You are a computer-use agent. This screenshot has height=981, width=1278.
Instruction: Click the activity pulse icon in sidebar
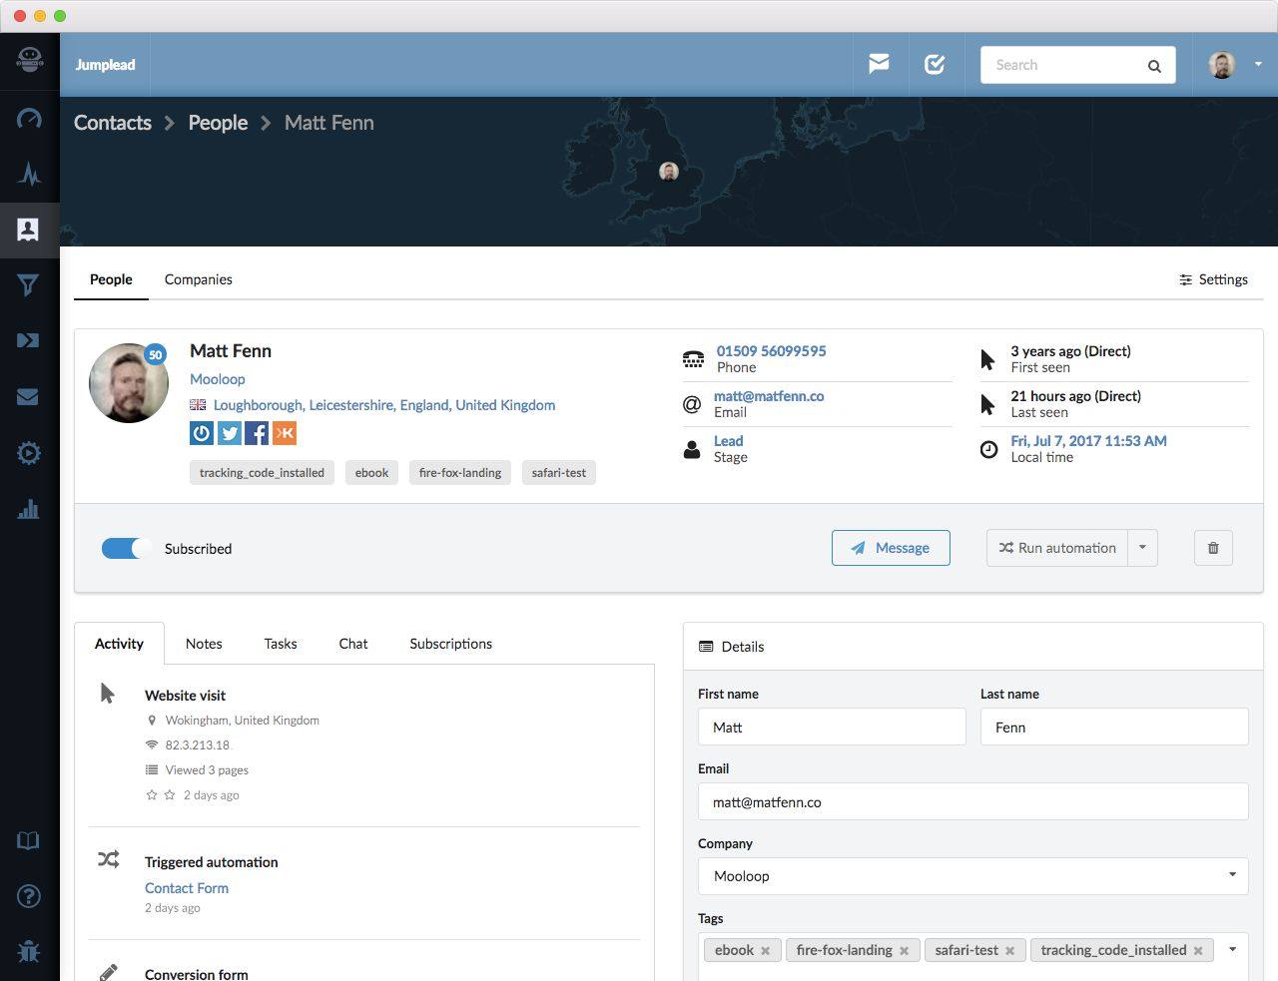pos(29,175)
